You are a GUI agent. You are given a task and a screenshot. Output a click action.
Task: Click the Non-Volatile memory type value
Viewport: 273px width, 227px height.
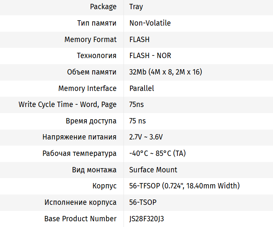pos(150,23)
